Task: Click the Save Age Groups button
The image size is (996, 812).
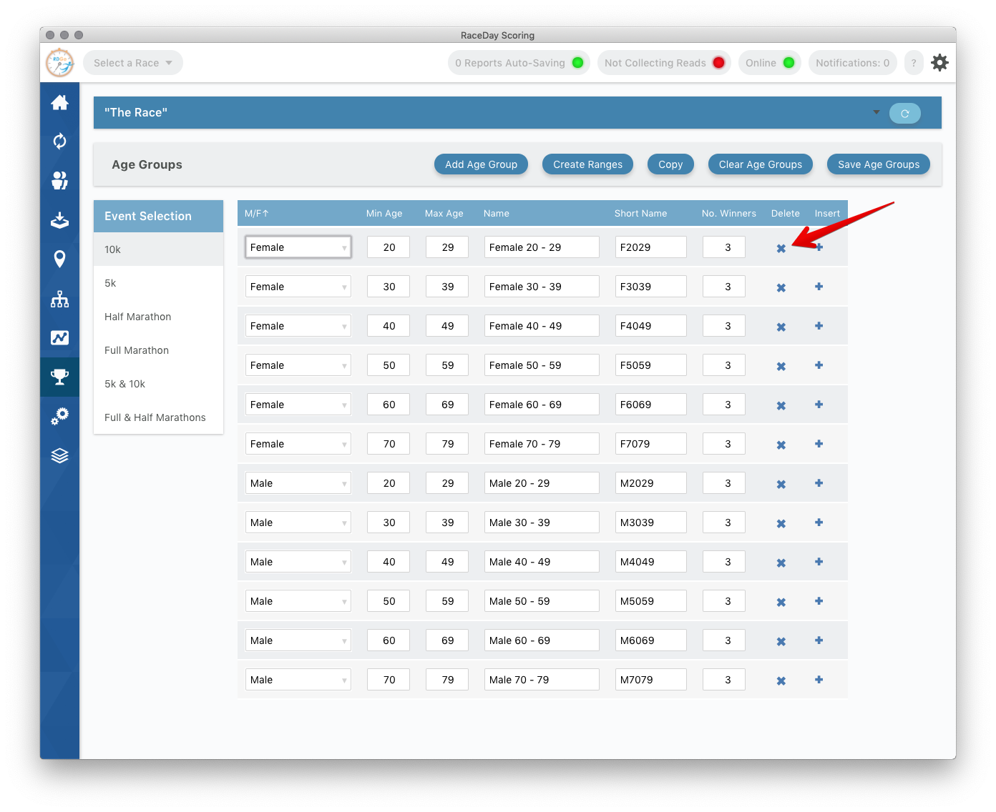Action: (879, 164)
